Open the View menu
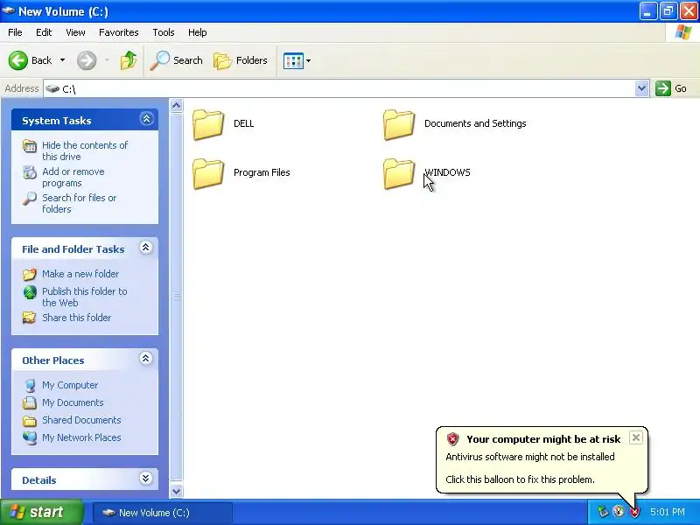Viewport: 700px width, 525px height. click(75, 32)
